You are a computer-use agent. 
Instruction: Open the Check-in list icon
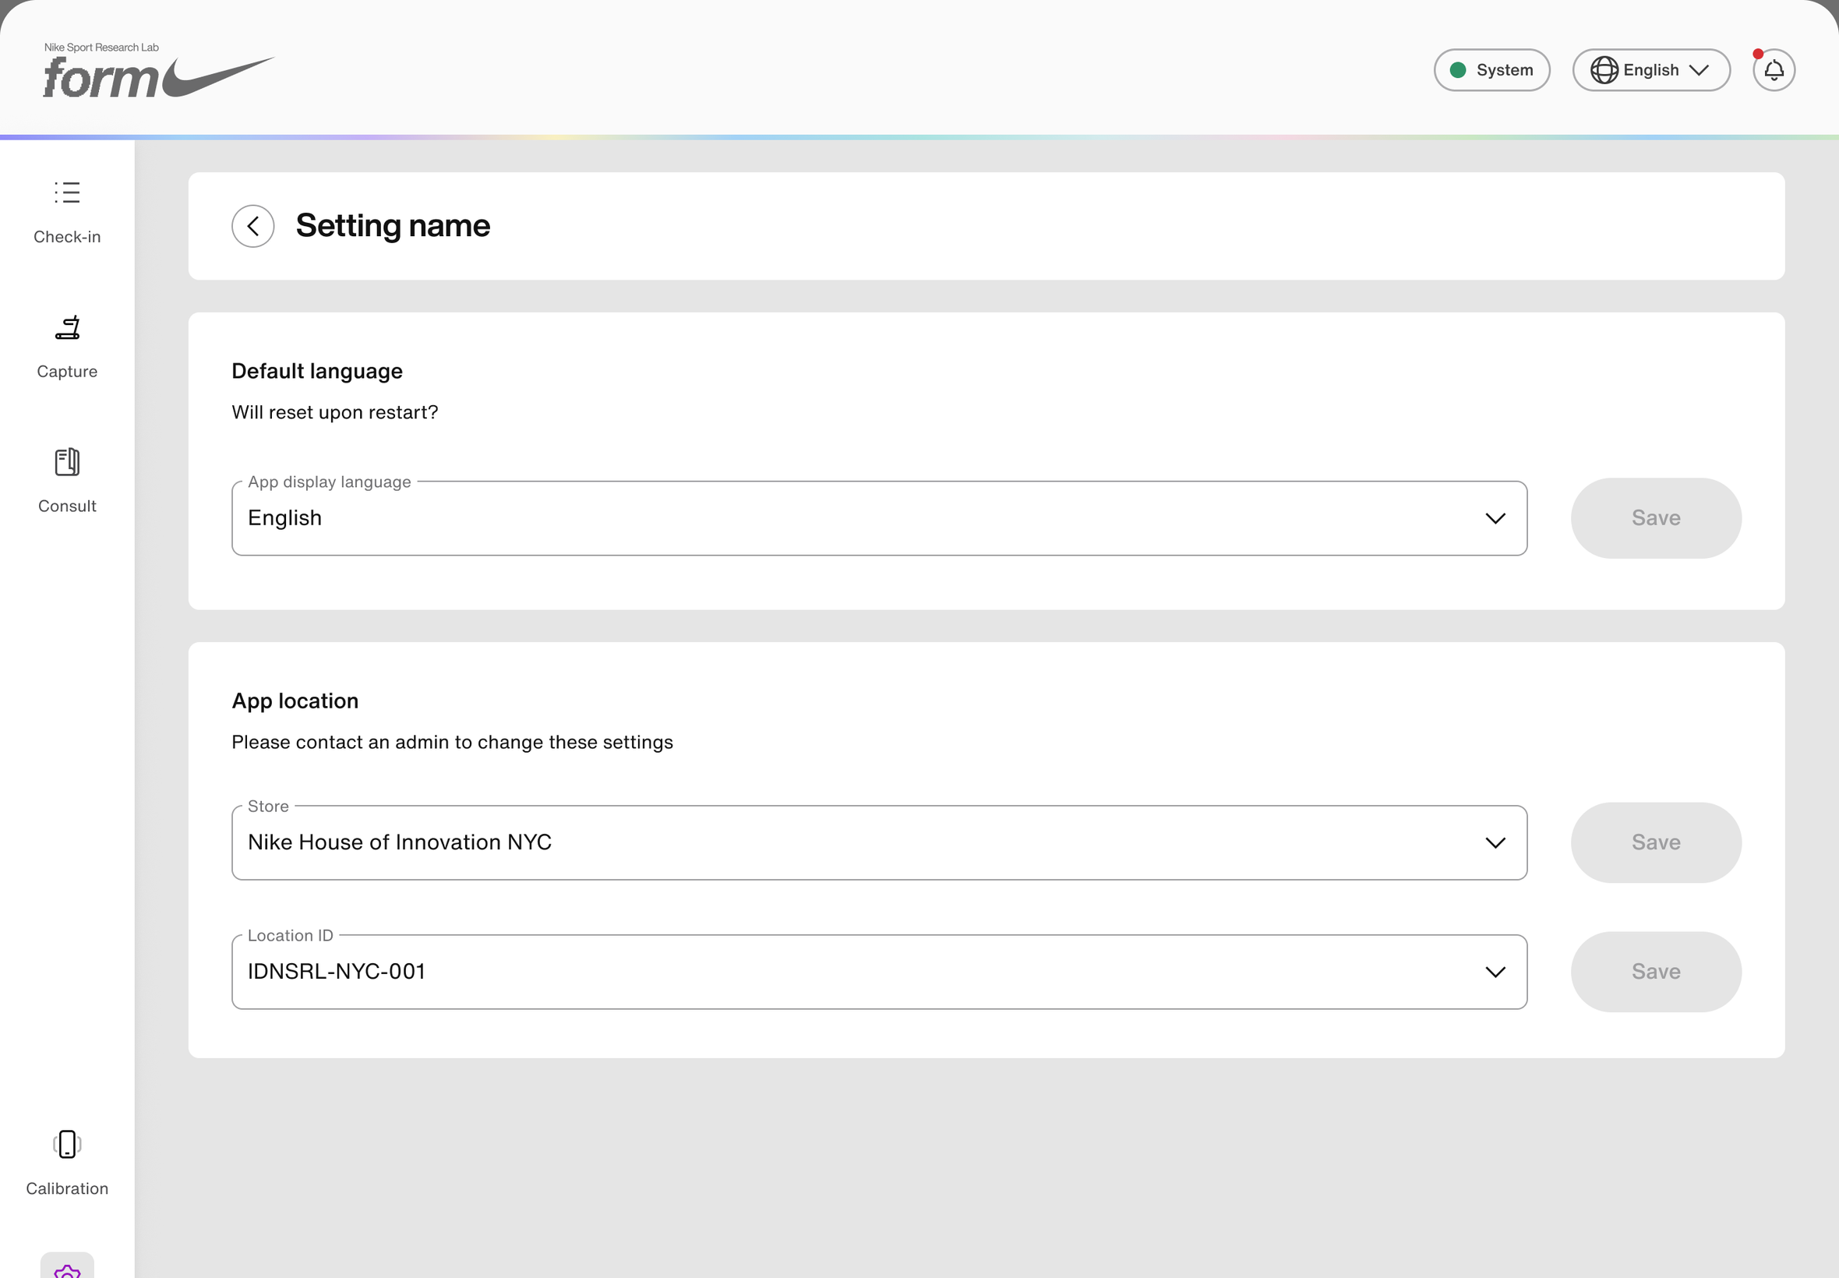click(67, 192)
